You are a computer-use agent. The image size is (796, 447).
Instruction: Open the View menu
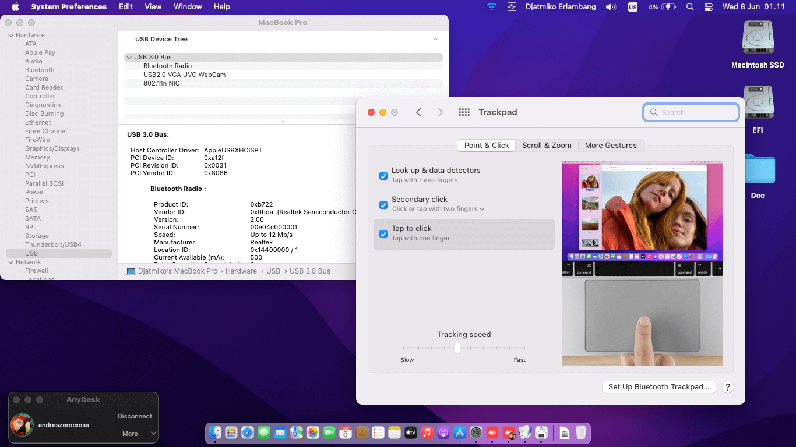point(153,7)
